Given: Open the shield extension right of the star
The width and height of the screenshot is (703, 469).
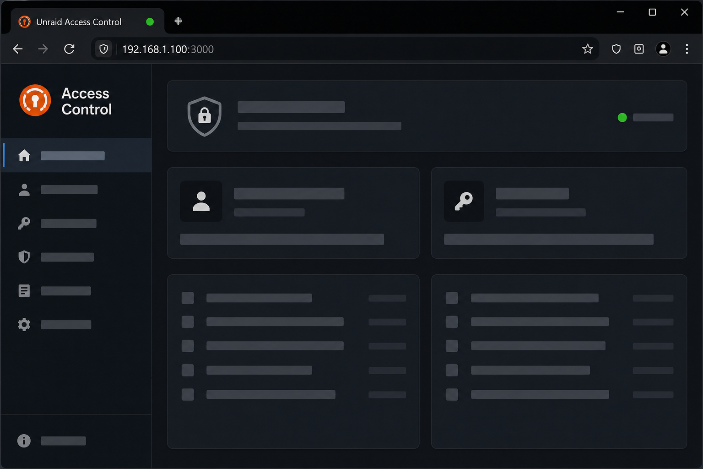Looking at the screenshot, I should [616, 49].
